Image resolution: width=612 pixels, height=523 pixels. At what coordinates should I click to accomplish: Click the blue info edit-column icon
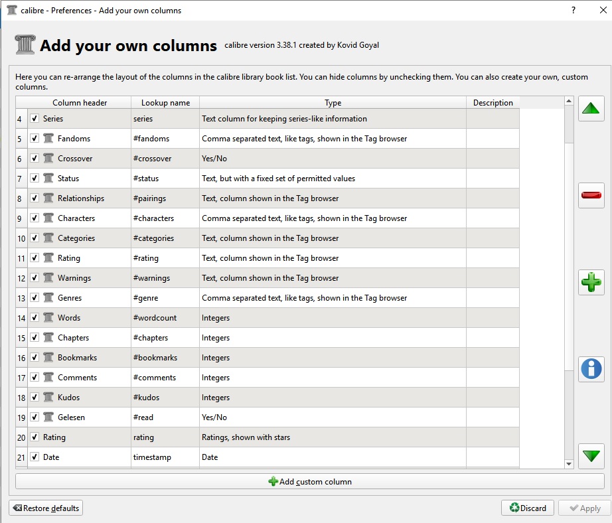point(591,368)
